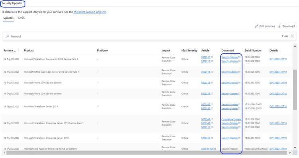Click the magnifier icon in Keyword search
Image resolution: width=299 pixels, height=158 pixels.
tap(8, 36)
